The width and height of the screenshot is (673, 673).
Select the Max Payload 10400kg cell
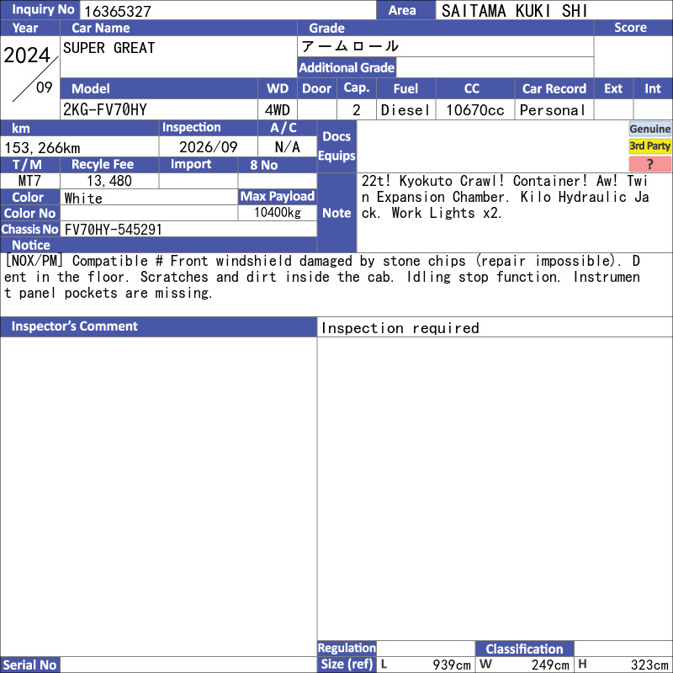278,213
